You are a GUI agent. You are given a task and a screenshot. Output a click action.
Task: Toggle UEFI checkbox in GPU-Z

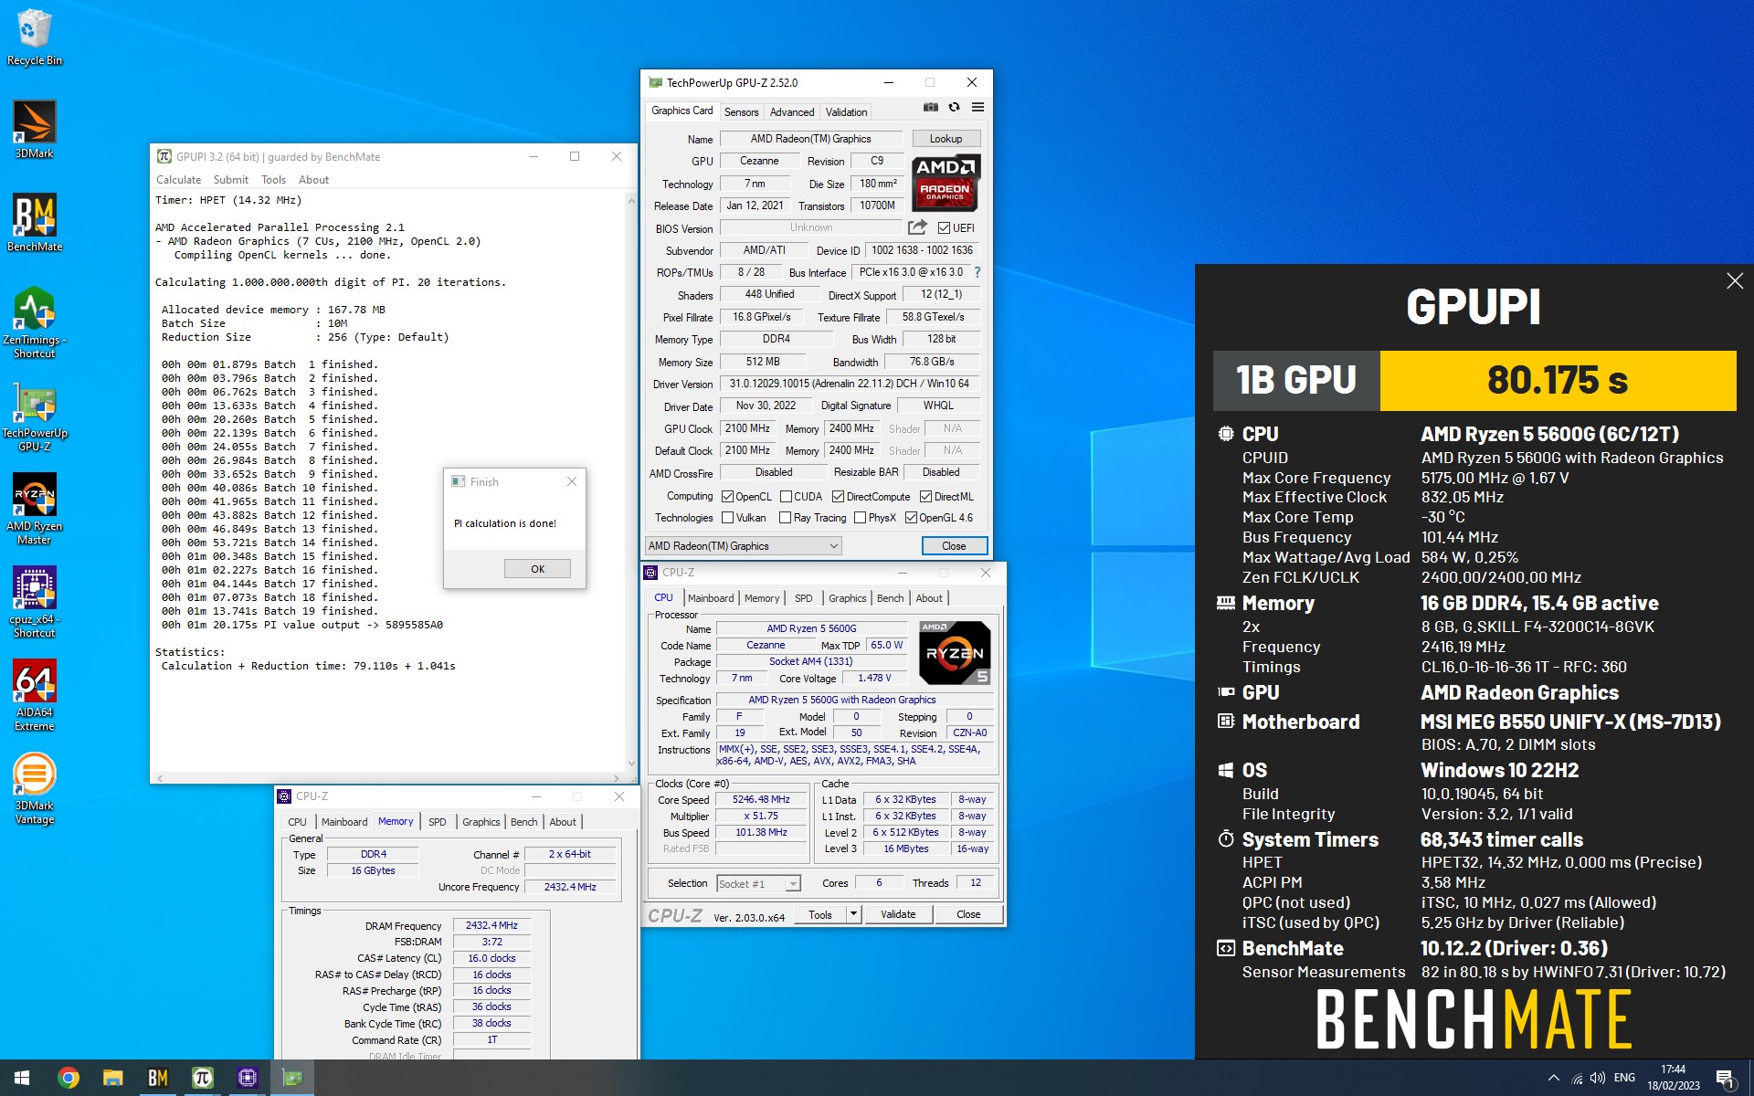[945, 228]
